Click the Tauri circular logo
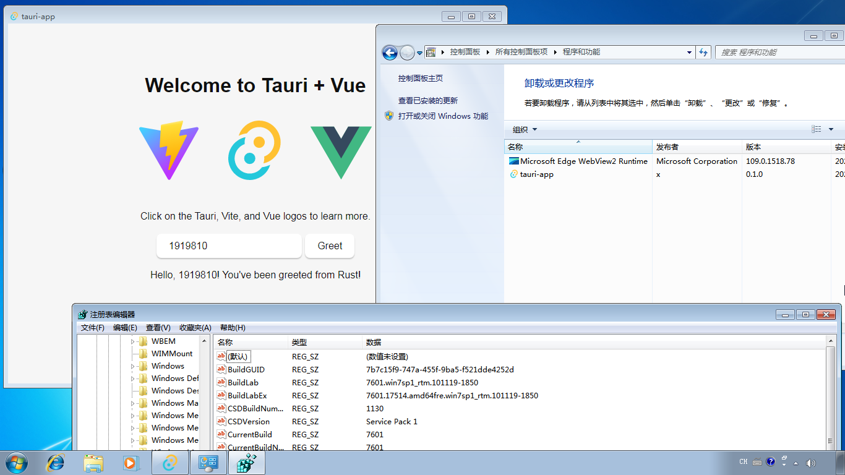The image size is (845, 475). click(254, 150)
